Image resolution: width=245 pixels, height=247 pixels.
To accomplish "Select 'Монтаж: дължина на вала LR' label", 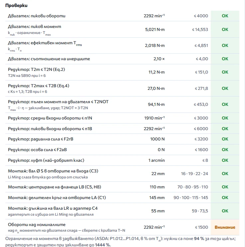I will 53,208.
